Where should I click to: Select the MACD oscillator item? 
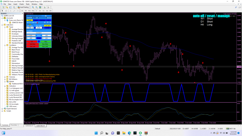pyautogui.click(x=14, y=61)
